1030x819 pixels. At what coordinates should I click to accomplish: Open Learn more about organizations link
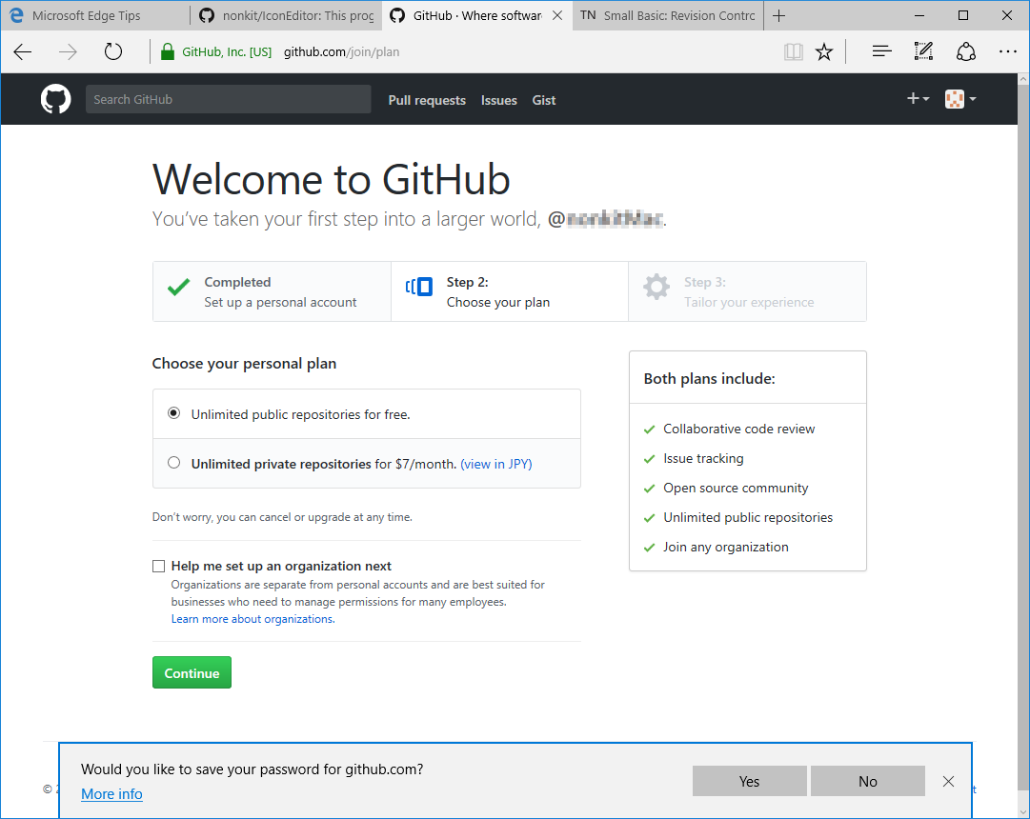coord(252,619)
